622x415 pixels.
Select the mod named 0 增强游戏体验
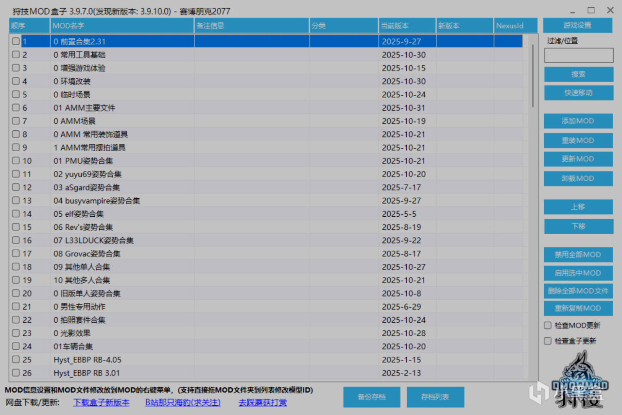pos(79,68)
